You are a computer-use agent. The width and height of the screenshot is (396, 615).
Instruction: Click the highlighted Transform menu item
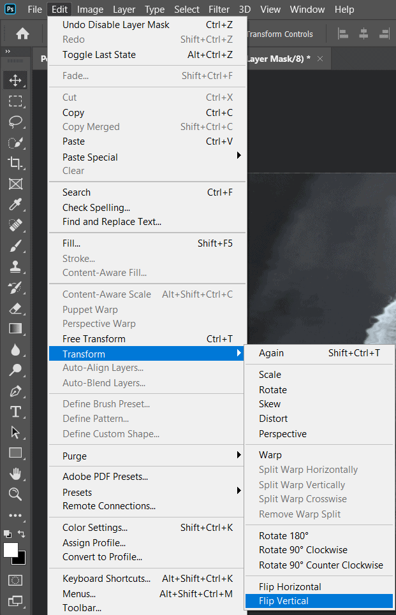146,354
